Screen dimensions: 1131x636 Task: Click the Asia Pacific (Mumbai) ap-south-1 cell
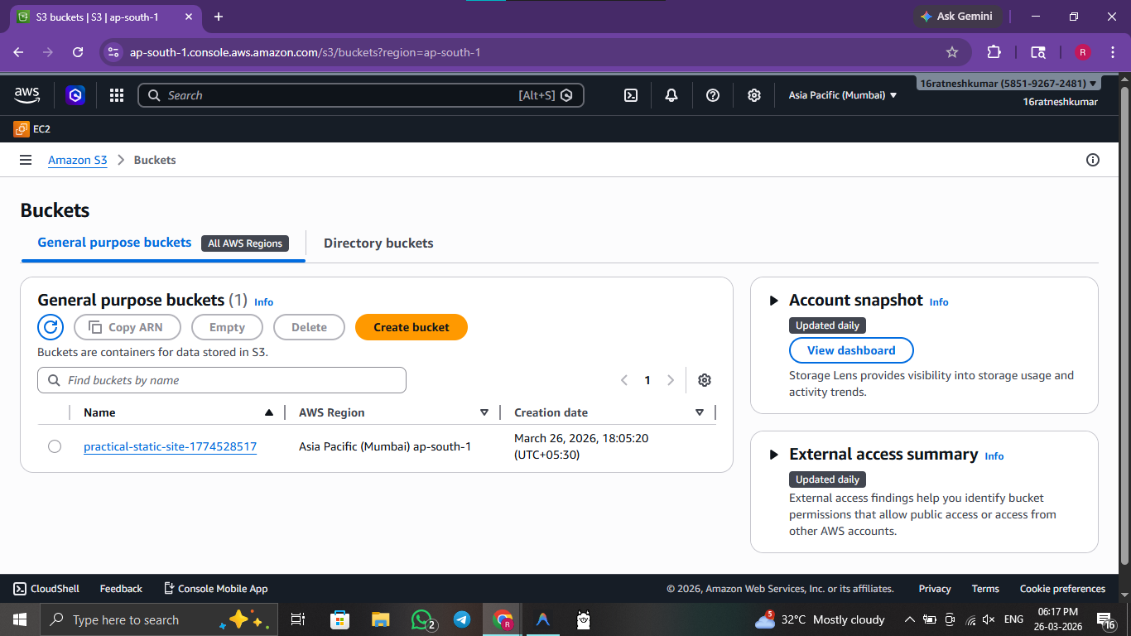coord(385,446)
